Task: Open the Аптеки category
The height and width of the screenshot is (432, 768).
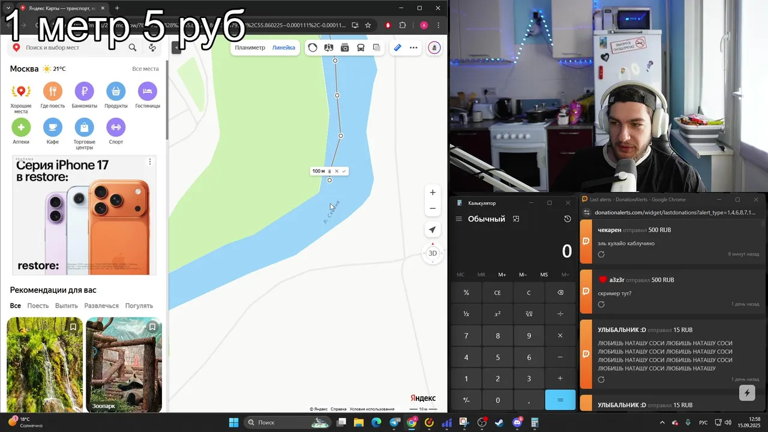Action: click(x=21, y=131)
